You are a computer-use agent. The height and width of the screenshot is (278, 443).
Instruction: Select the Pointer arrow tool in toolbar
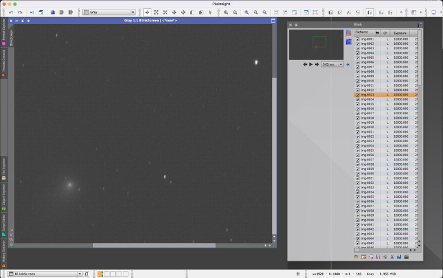pos(210,13)
